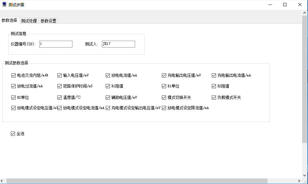This screenshot has width=308, height=184.
Task: Toggle the 全选 select-all checkbox
Action: [x=13, y=134]
